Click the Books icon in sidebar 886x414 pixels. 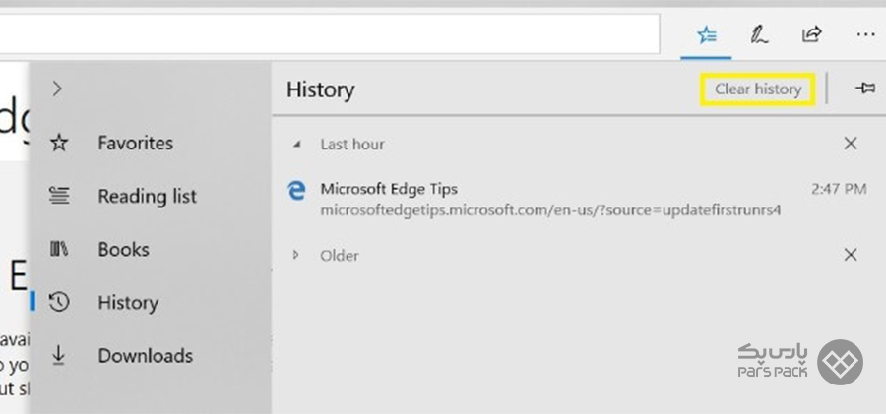tap(59, 249)
